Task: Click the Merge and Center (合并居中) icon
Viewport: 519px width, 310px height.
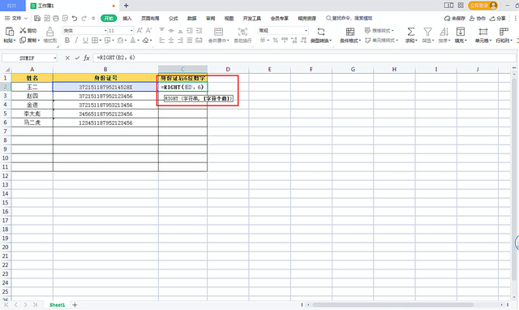Action: 218,32
